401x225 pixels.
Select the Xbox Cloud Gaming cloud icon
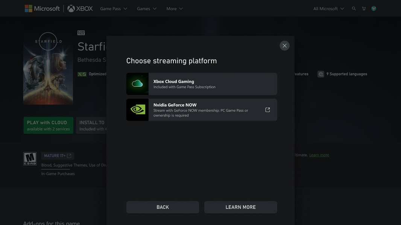point(137,84)
